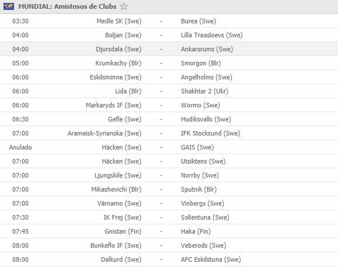
Task: Click the Mikashevichi (Blr) team name
Action: (x=116, y=189)
